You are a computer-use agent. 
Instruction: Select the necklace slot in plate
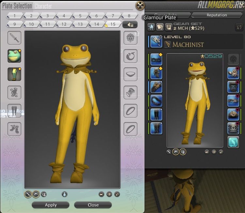point(130,74)
